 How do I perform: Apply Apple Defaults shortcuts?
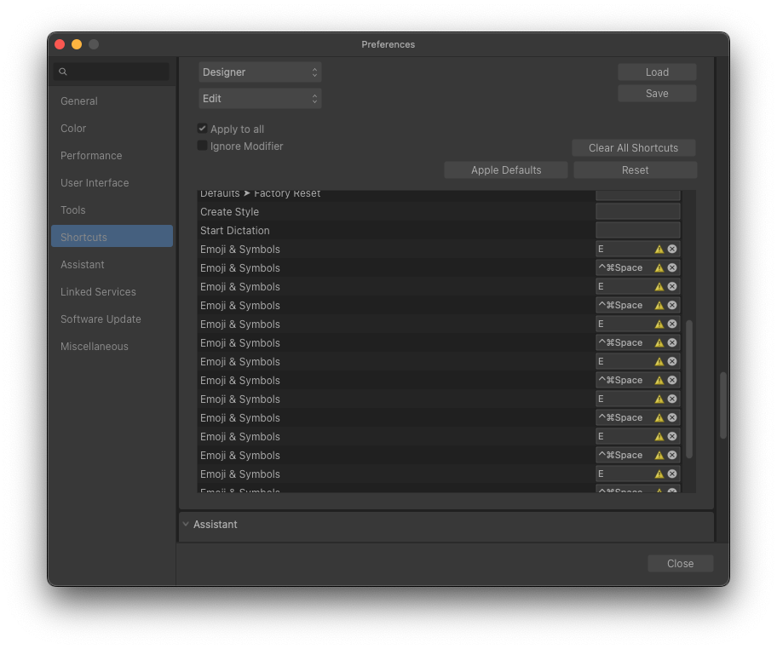tap(505, 169)
